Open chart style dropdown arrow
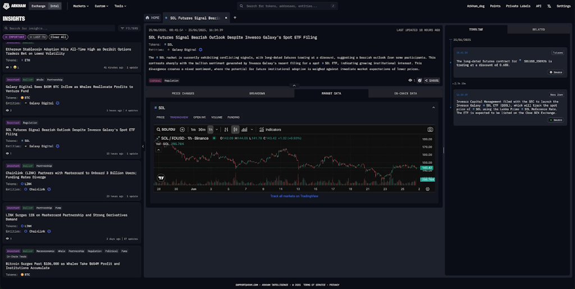The height and width of the screenshot is (289, 575). (252, 130)
